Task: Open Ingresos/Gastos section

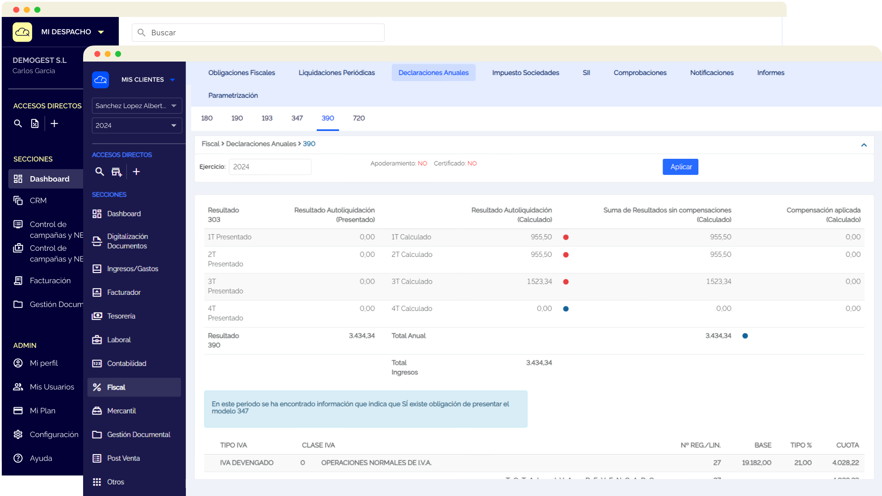Action: tap(134, 269)
